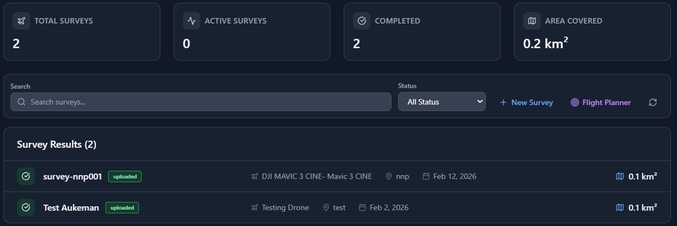
Task: Click the pulse icon in Active Surveys card
Action: pyautogui.click(x=192, y=21)
